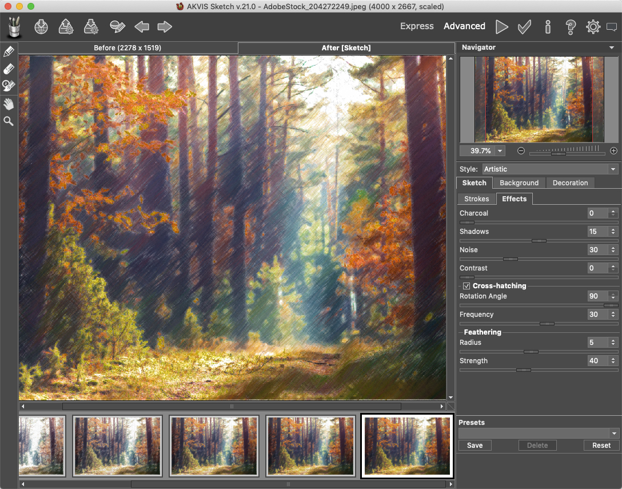Click the Undo left arrow icon
Image resolution: width=622 pixels, height=489 pixels.
142,26
